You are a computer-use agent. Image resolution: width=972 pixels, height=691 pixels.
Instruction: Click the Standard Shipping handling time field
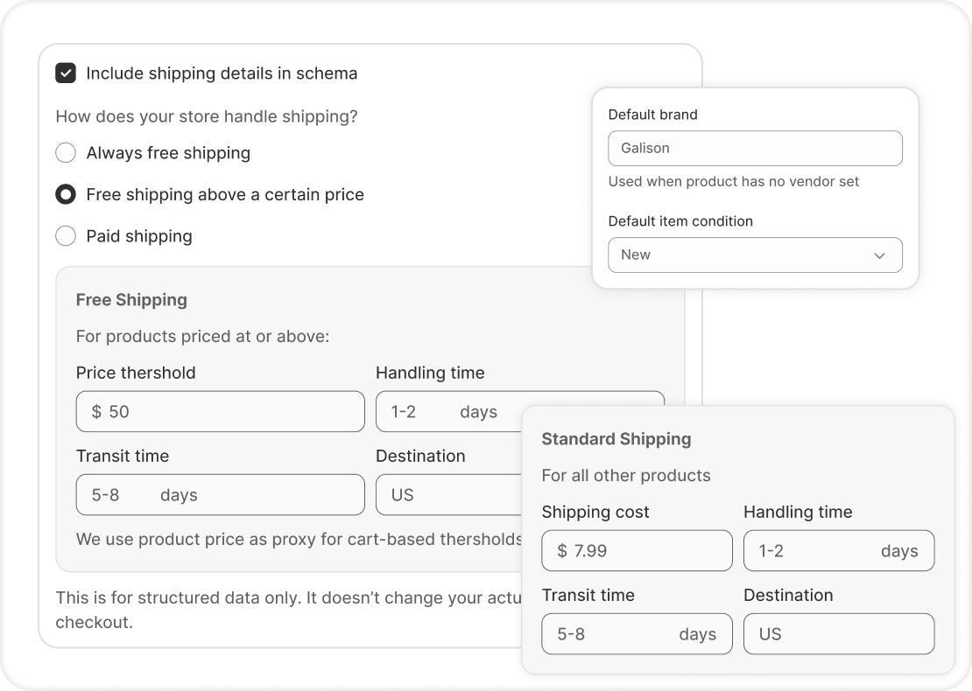coord(838,551)
